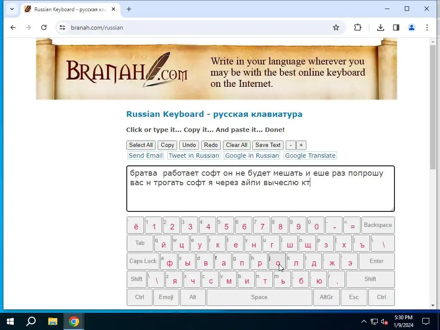Toggle the AltGr virtual key
Screen dimensions: 440x330
coord(326,297)
